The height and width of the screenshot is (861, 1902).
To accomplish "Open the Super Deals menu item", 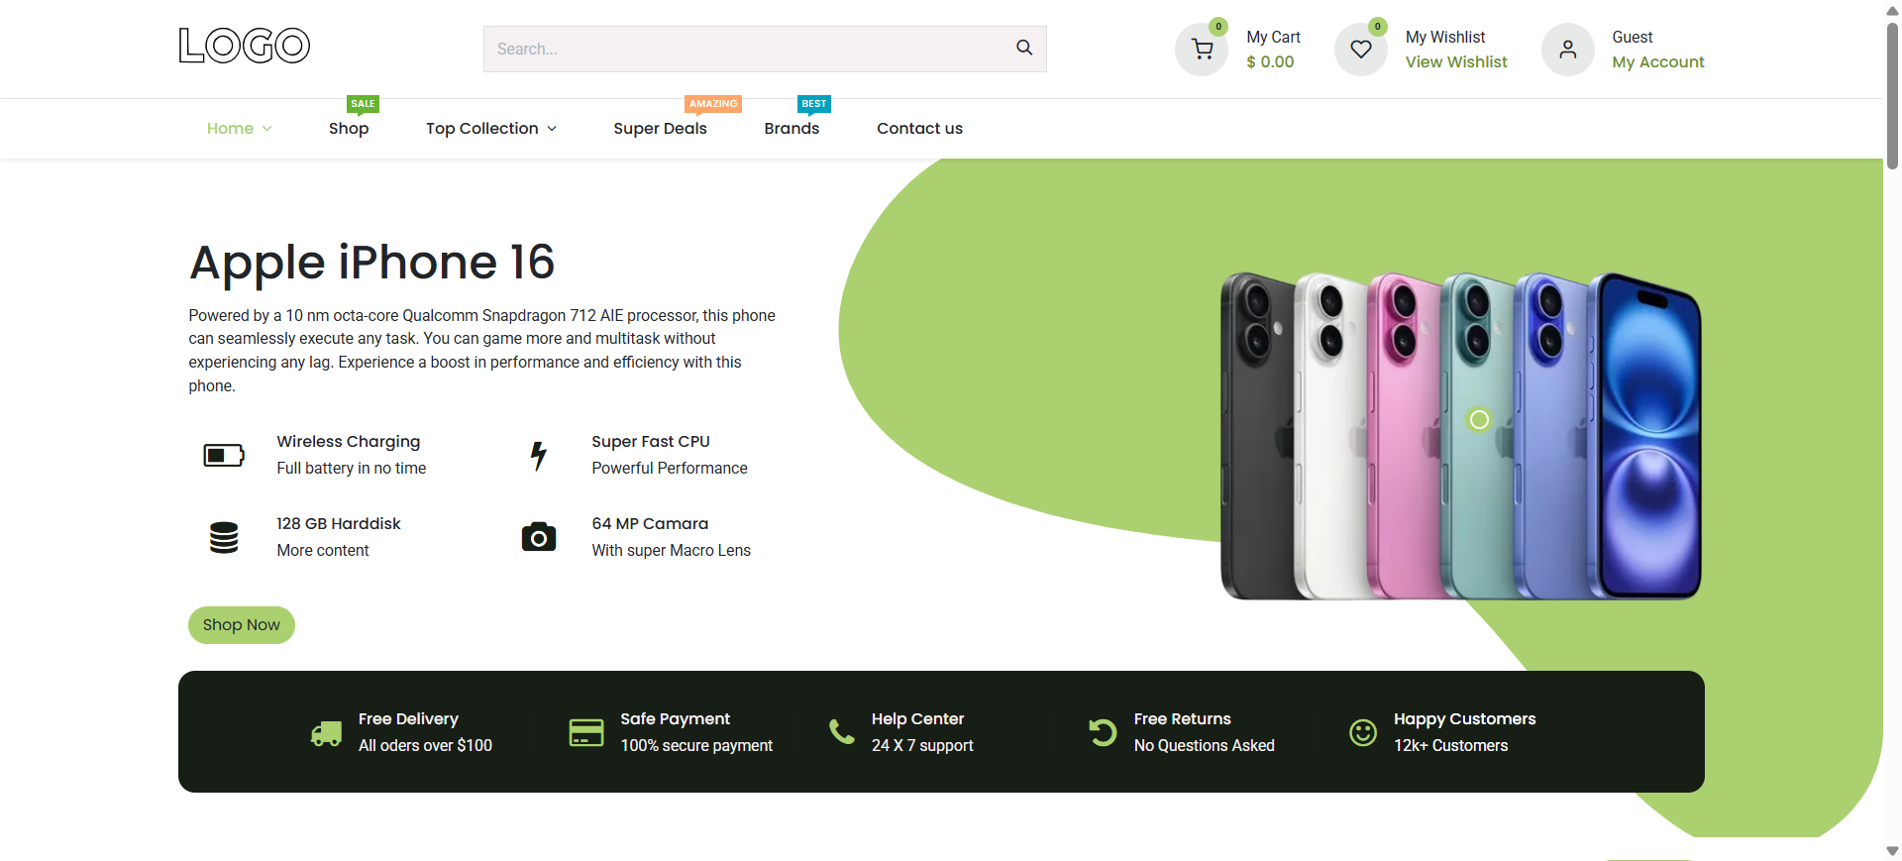I will [x=660, y=129].
